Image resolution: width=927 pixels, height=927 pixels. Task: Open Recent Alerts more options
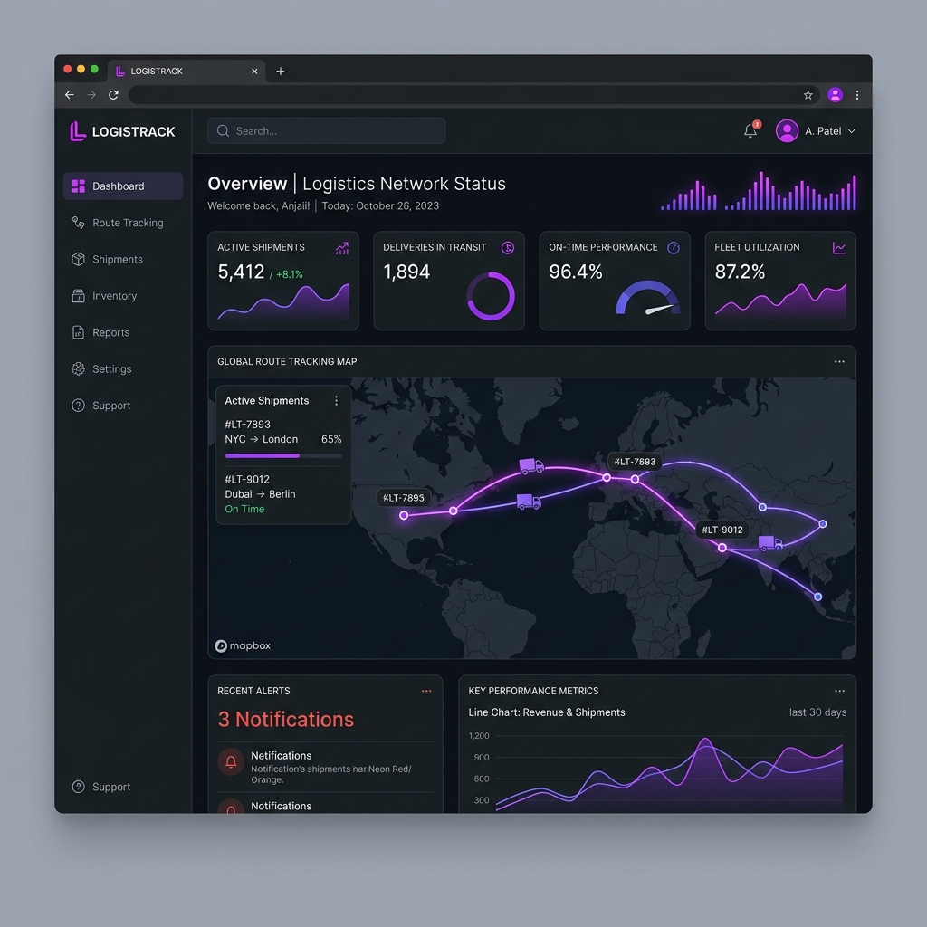426,691
